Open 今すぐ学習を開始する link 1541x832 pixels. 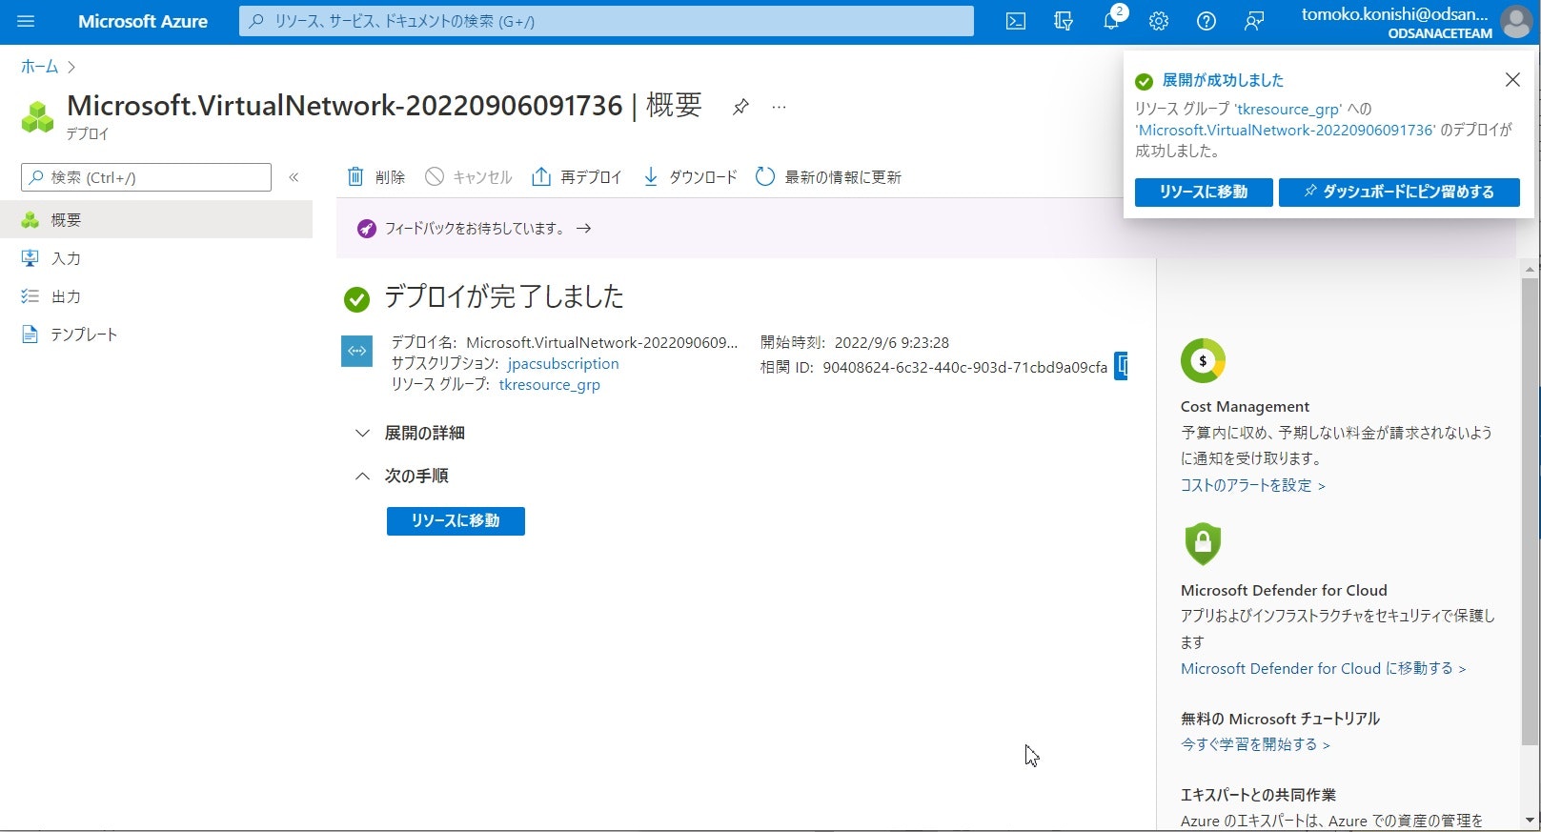point(1255,744)
